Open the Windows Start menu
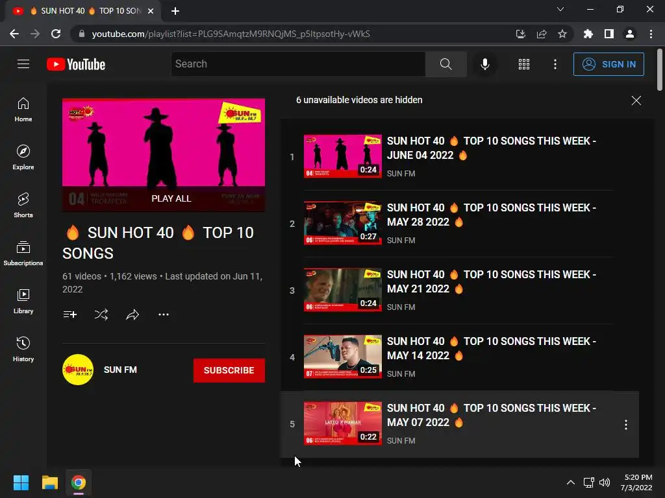This screenshot has height=498, width=665. pyautogui.click(x=21, y=482)
